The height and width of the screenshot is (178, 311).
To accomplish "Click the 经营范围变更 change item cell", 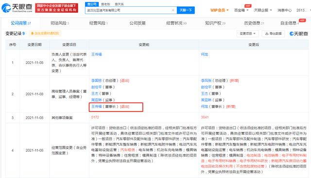I will coord(69,150).
